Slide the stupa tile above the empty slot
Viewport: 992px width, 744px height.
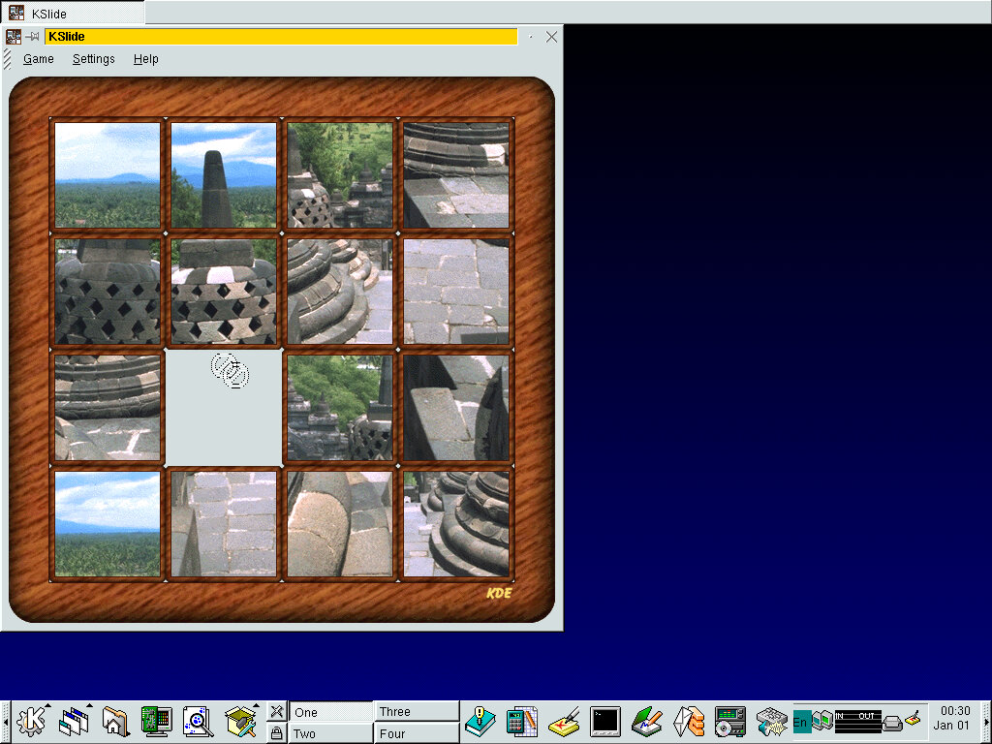224,292
